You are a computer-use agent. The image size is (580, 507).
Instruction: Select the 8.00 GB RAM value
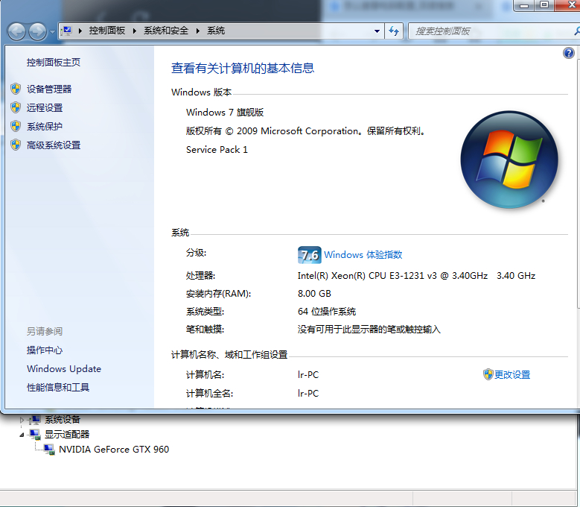(314, 294)
